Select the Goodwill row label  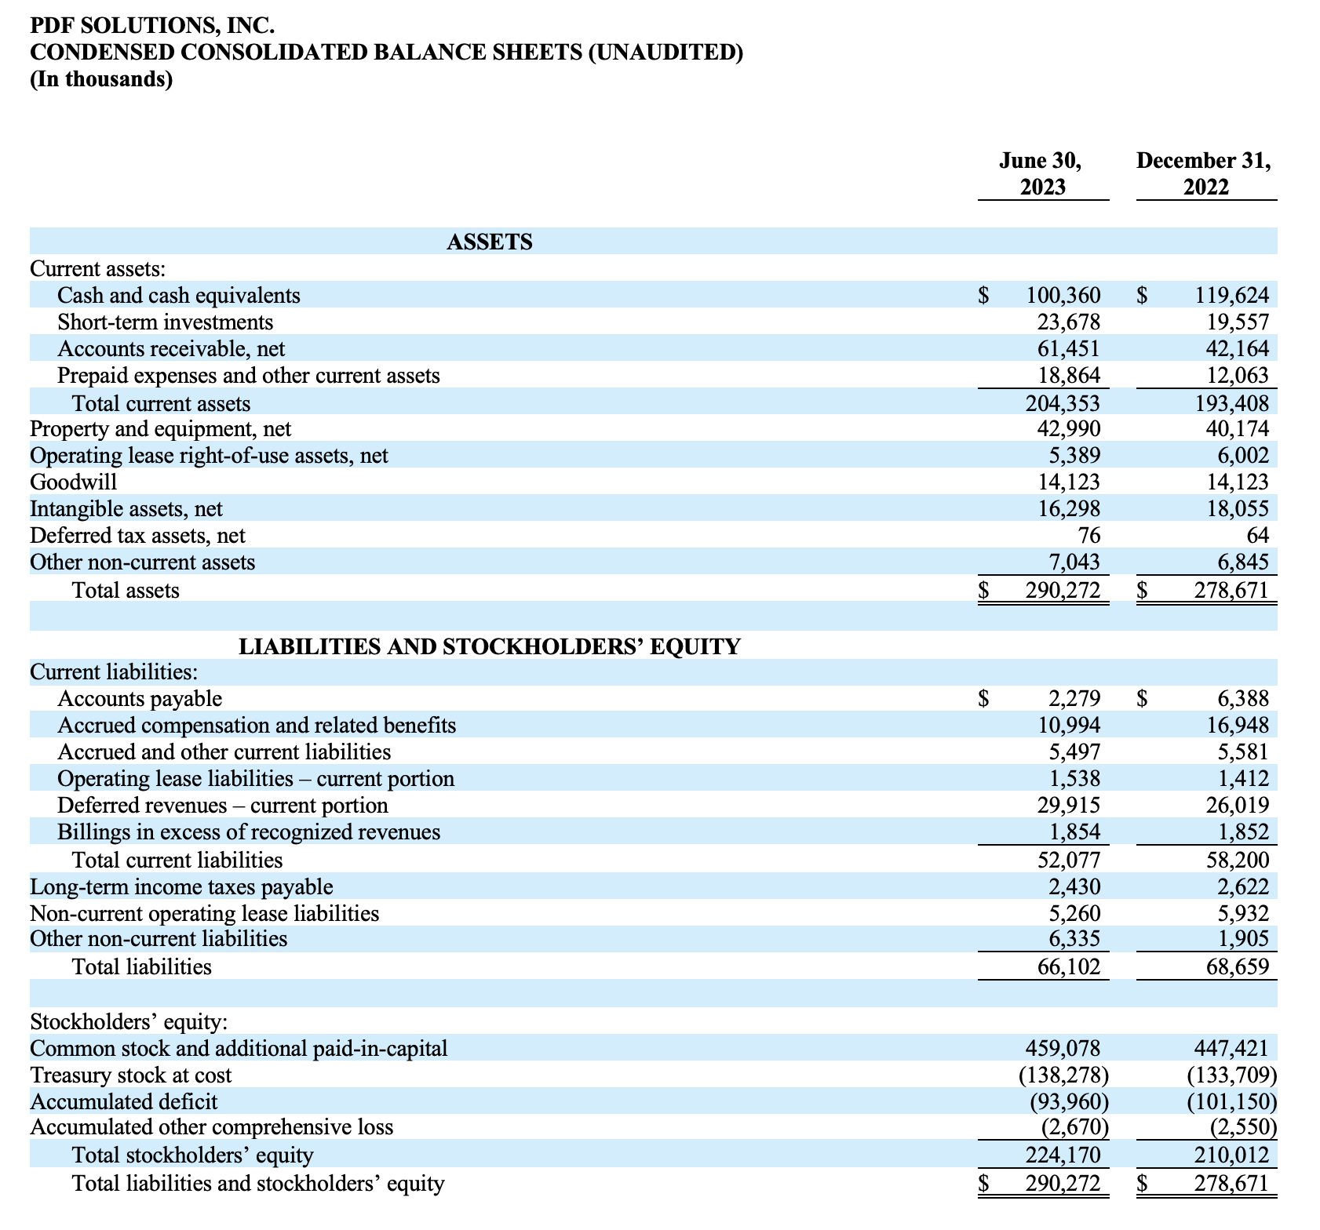[73, 482]
